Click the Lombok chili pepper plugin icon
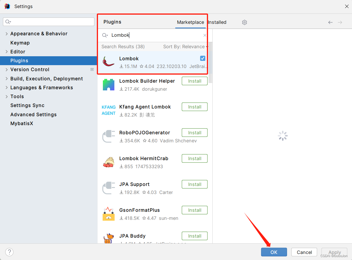Viewport: 352px width, 260px height. tap(109, 61)
